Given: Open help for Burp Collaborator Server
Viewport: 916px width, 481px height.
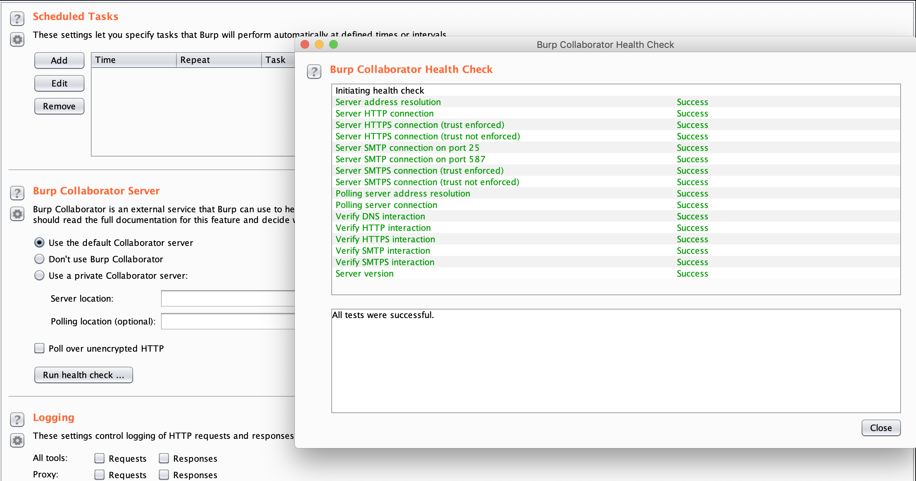Looking at the screenshot, I should (17, 193).
